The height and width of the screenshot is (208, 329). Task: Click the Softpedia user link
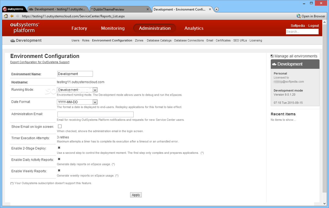(x=298, y=26)
